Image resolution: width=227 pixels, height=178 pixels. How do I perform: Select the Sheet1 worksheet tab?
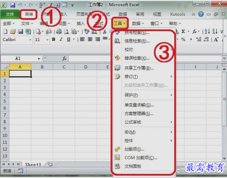coord(33,164)
